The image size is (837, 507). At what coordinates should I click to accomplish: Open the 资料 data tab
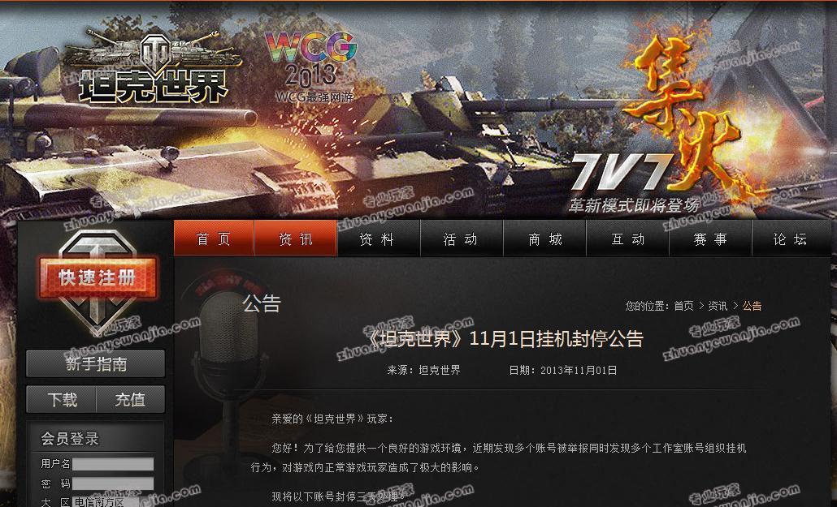click(377, 238)
